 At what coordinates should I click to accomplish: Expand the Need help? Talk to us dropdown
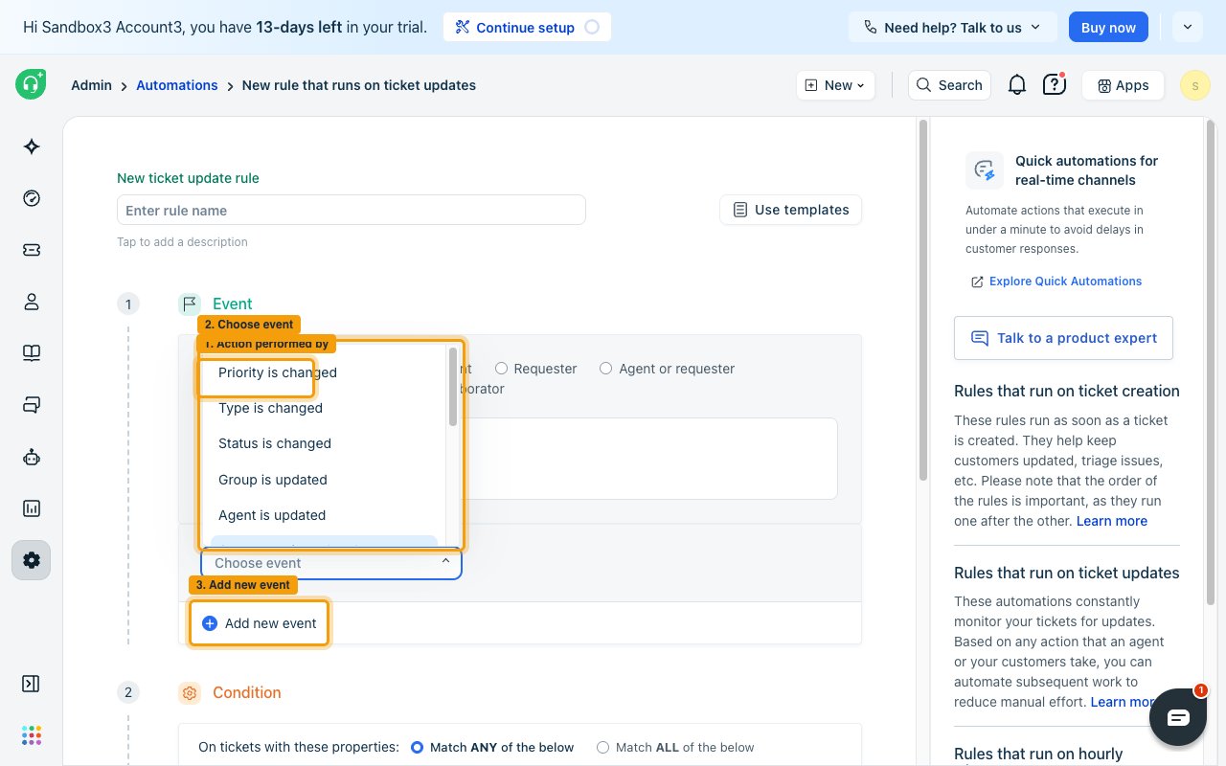pyautogui.click(x=952, y=27)
